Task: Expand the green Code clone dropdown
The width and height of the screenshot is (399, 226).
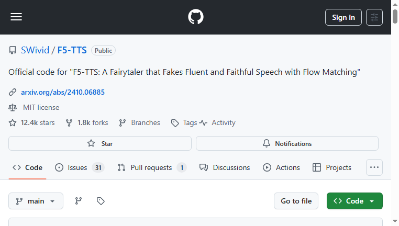Action: [x=354, y=201]
